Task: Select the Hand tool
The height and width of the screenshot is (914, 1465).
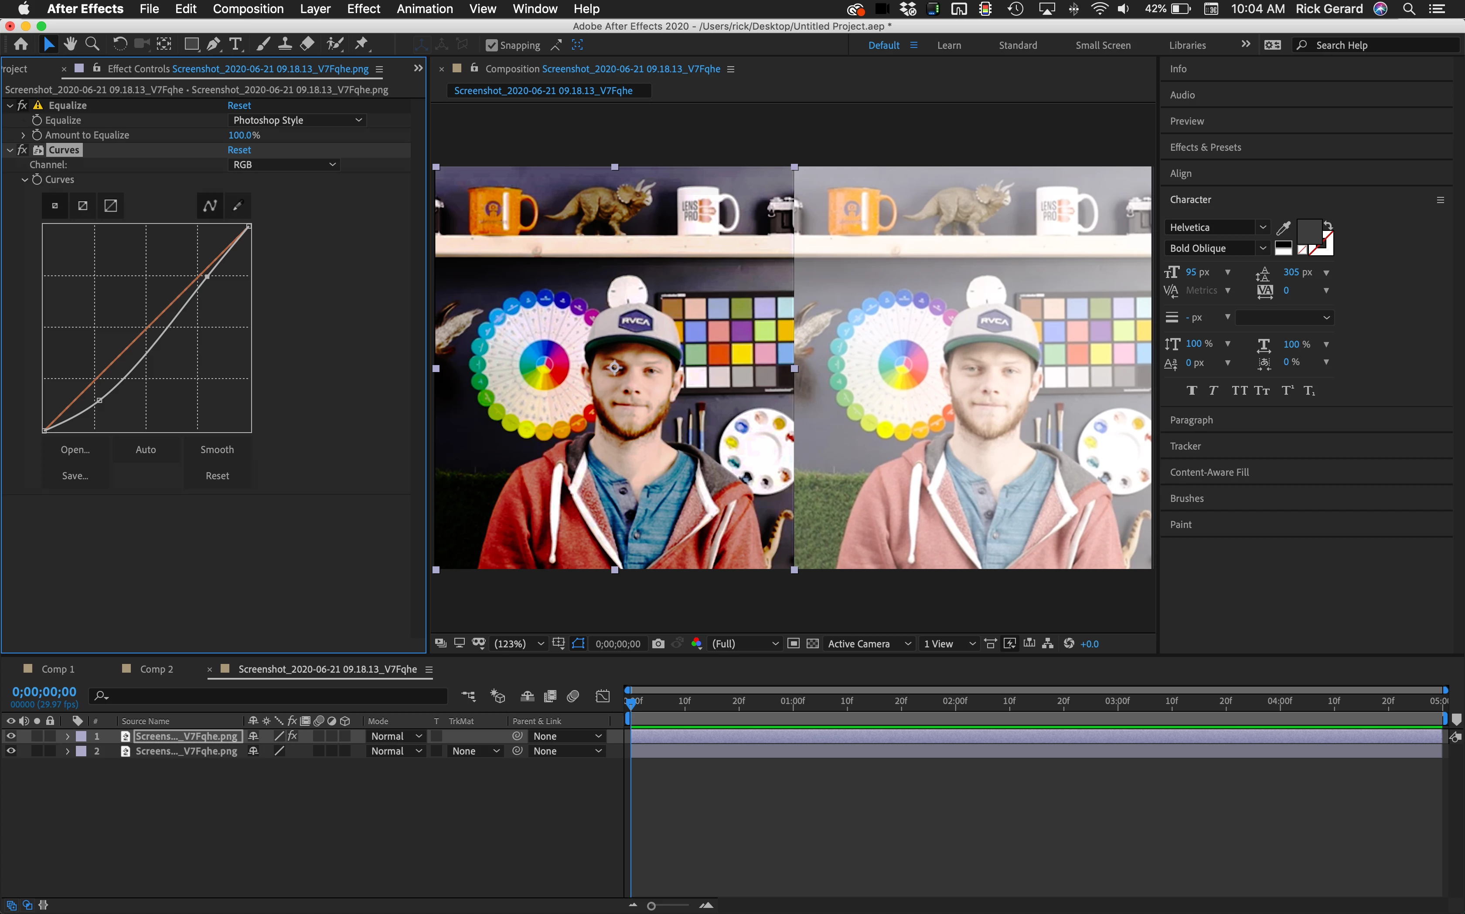Action: [70, 44]
